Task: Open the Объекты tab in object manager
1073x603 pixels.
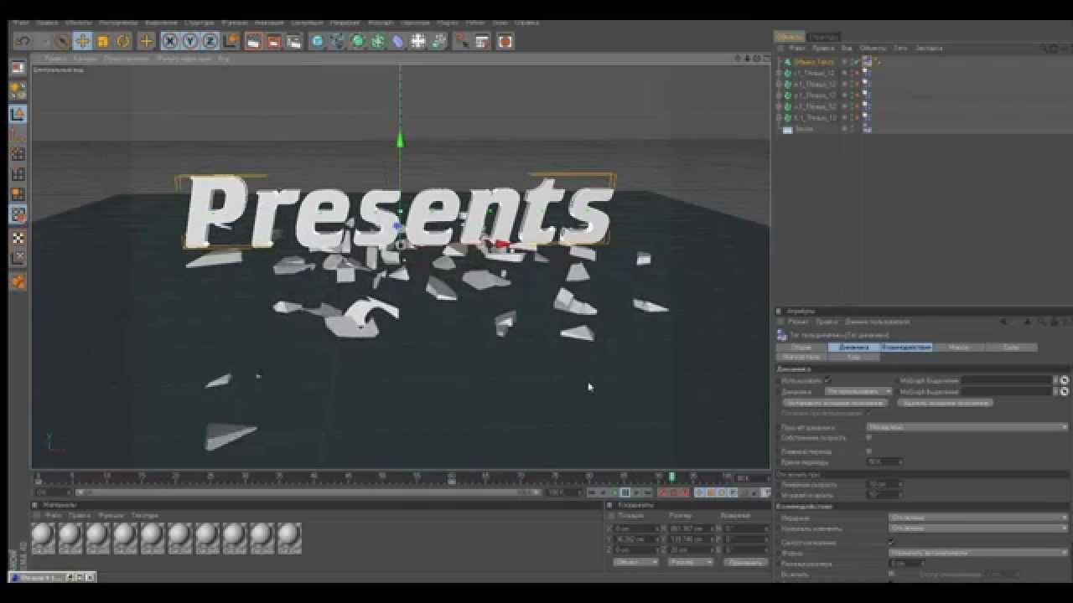Action: 790,37
